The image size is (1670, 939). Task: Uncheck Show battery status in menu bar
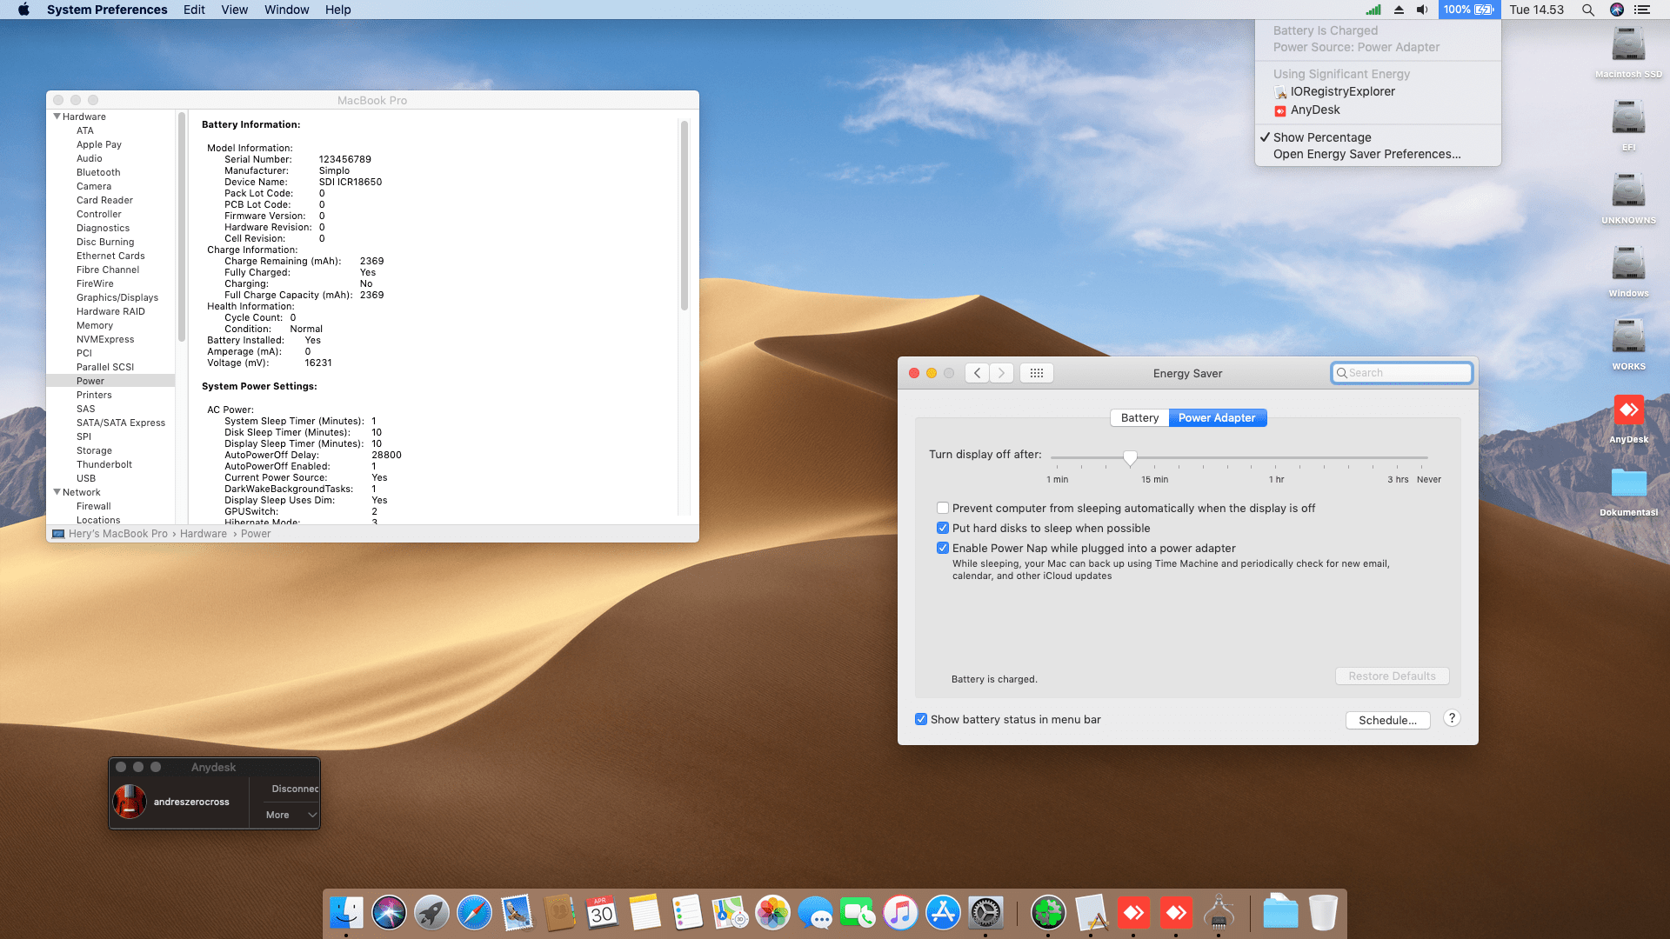[x=921, y=719]
